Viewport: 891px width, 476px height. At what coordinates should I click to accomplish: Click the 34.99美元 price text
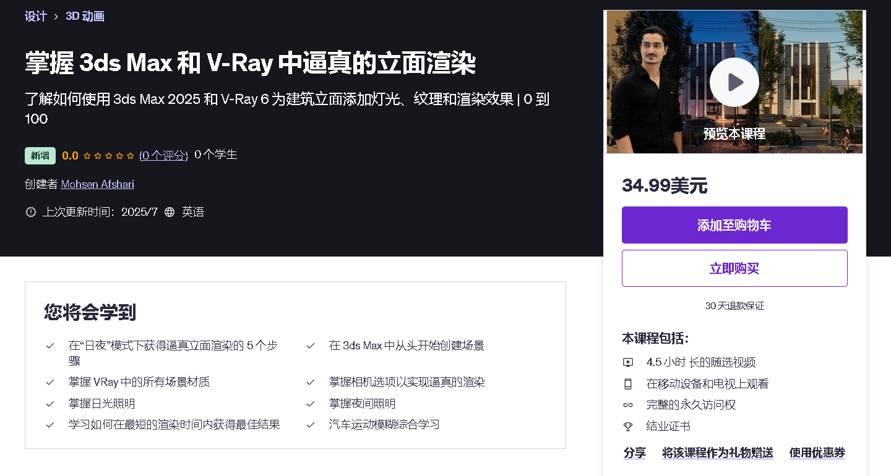pyautogui.click(x=665, y=185)
